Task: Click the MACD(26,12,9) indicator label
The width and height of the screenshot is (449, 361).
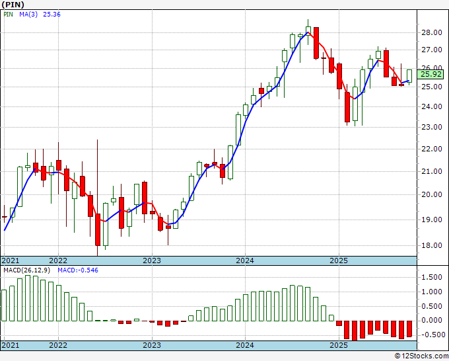Action: click(x=26, y=270)
